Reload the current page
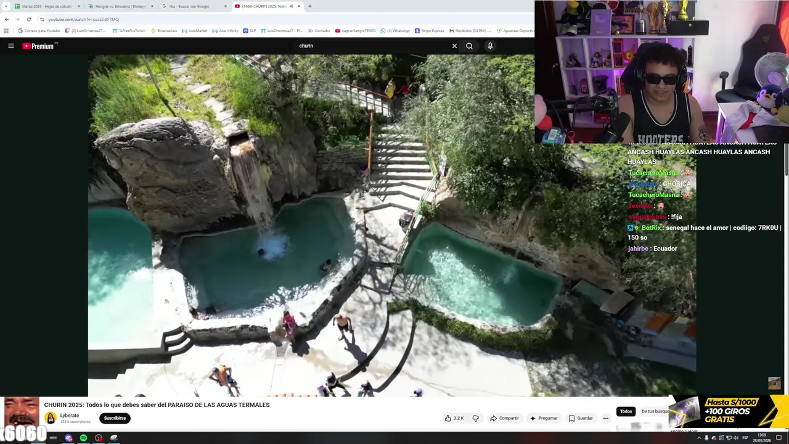 28,19
